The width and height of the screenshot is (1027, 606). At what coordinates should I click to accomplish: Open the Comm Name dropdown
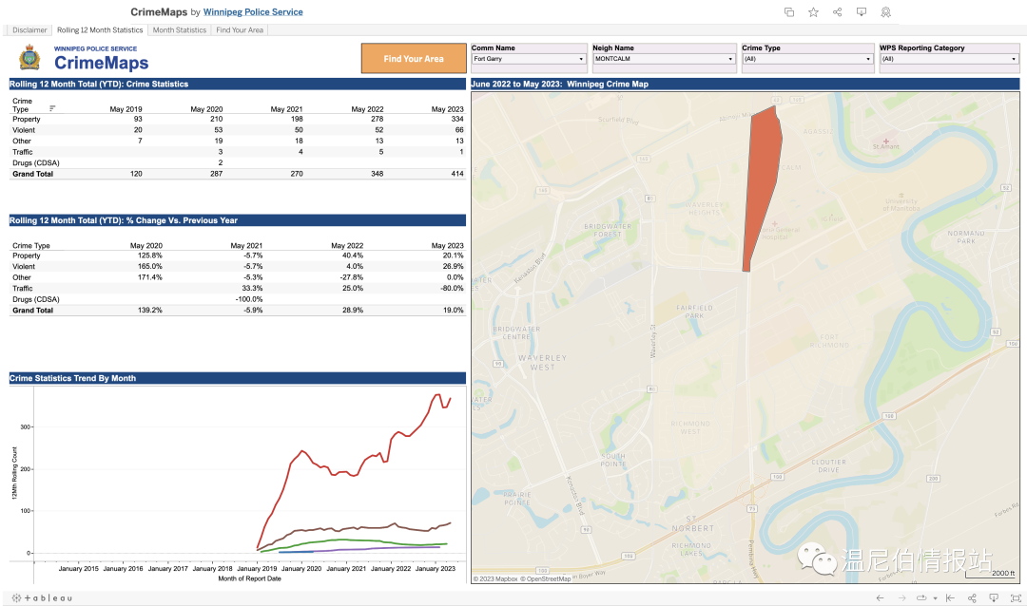529,59
